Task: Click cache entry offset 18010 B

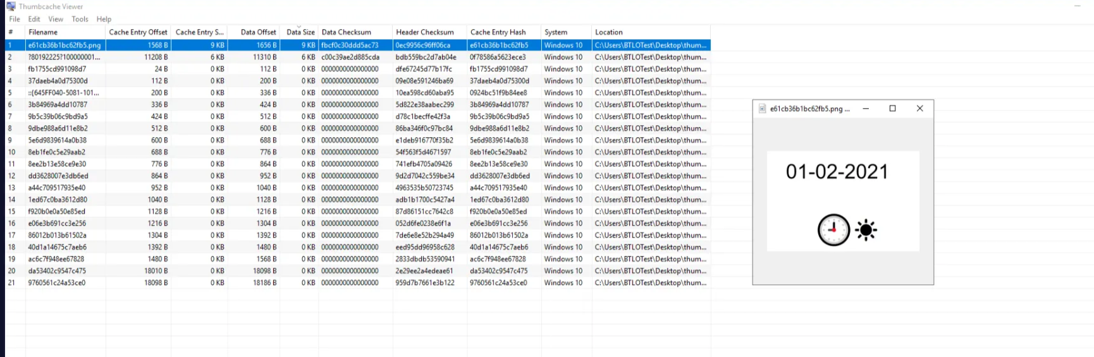Action: [156, 271]
